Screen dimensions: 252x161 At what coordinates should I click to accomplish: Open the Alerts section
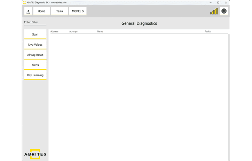click(35, 65)
